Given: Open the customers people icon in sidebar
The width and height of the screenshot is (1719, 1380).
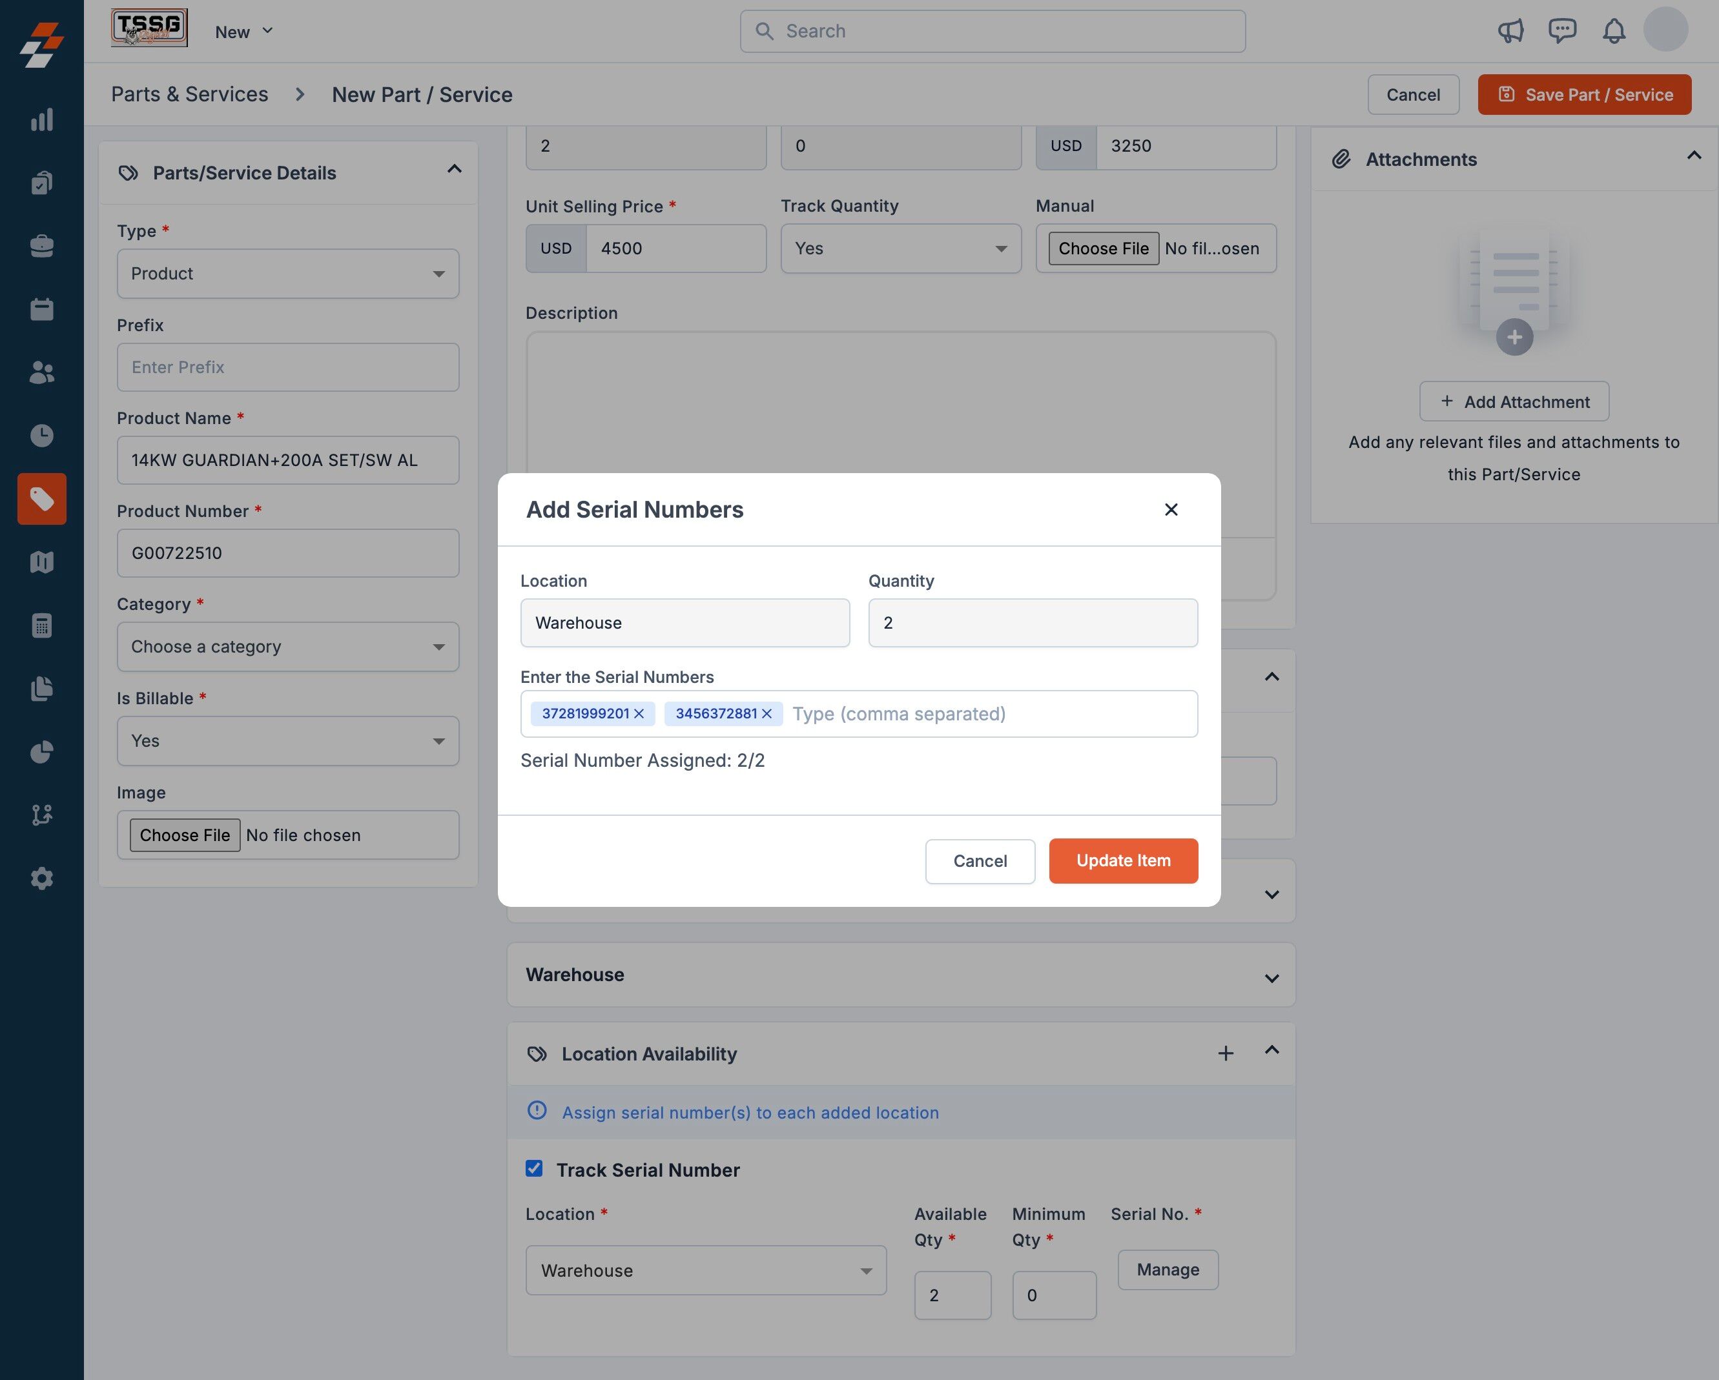Looking at the screenshot, I should (x=41, y=372).
